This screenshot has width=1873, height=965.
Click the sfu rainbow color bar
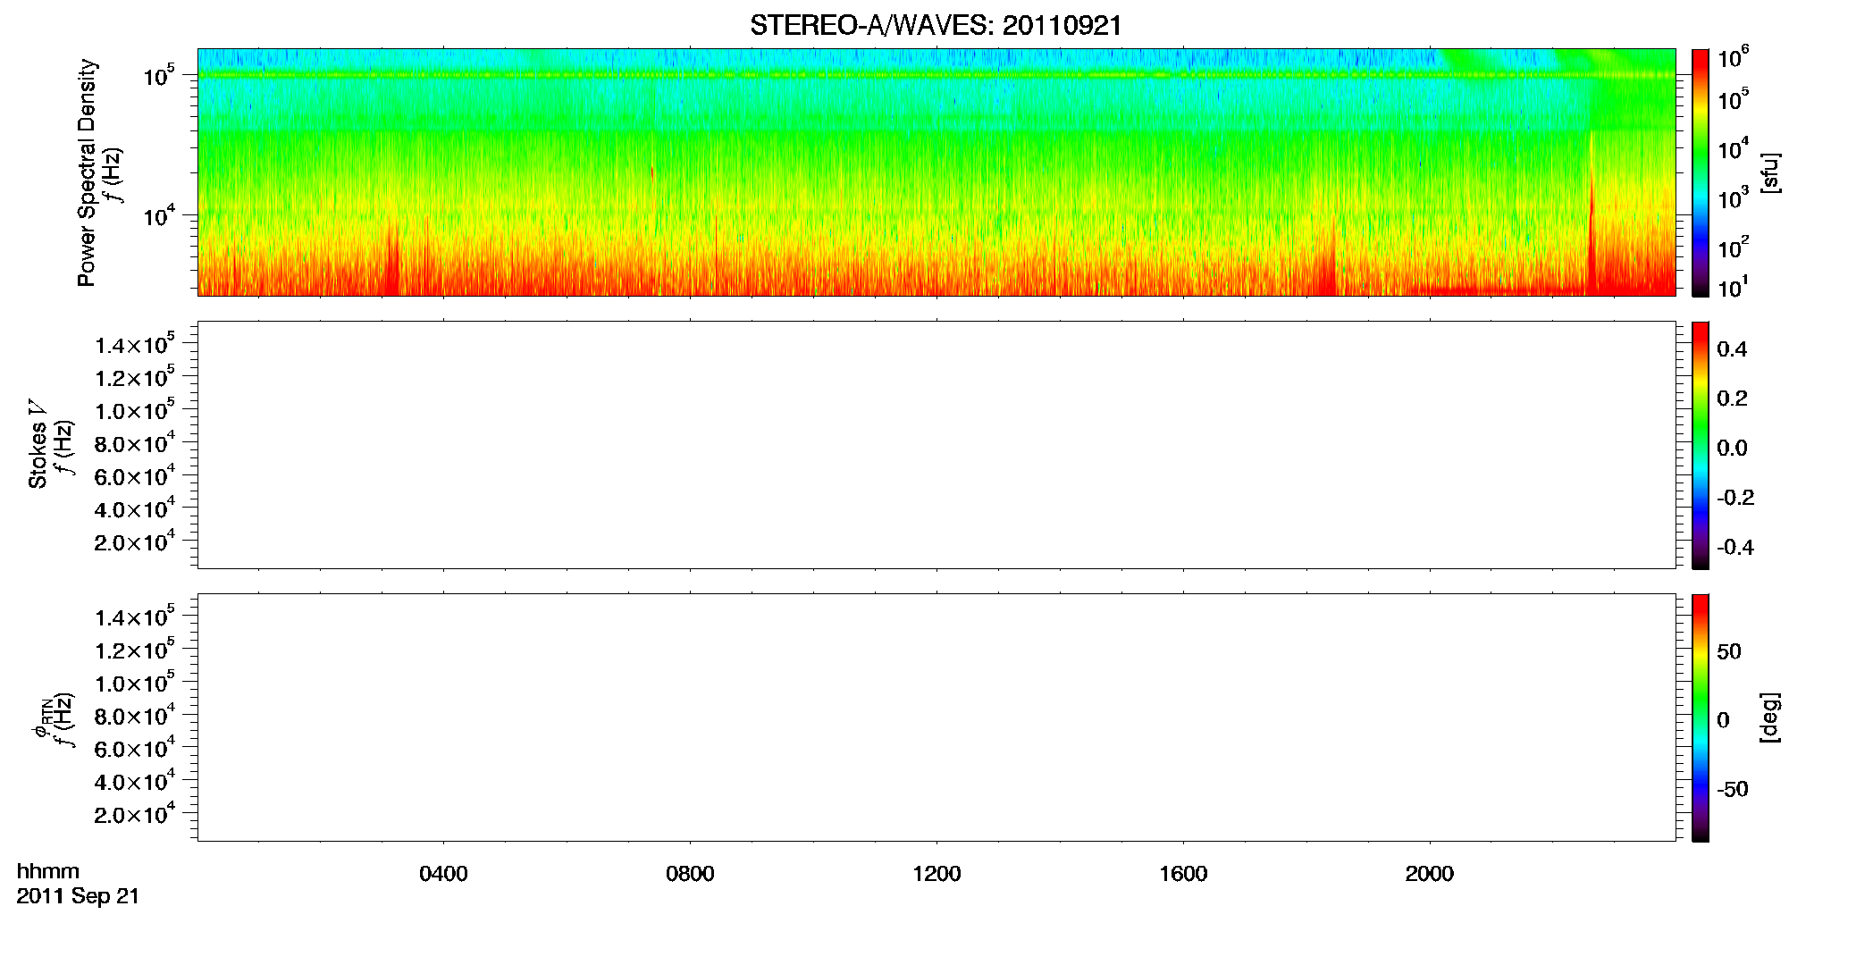click(1701, 172)
